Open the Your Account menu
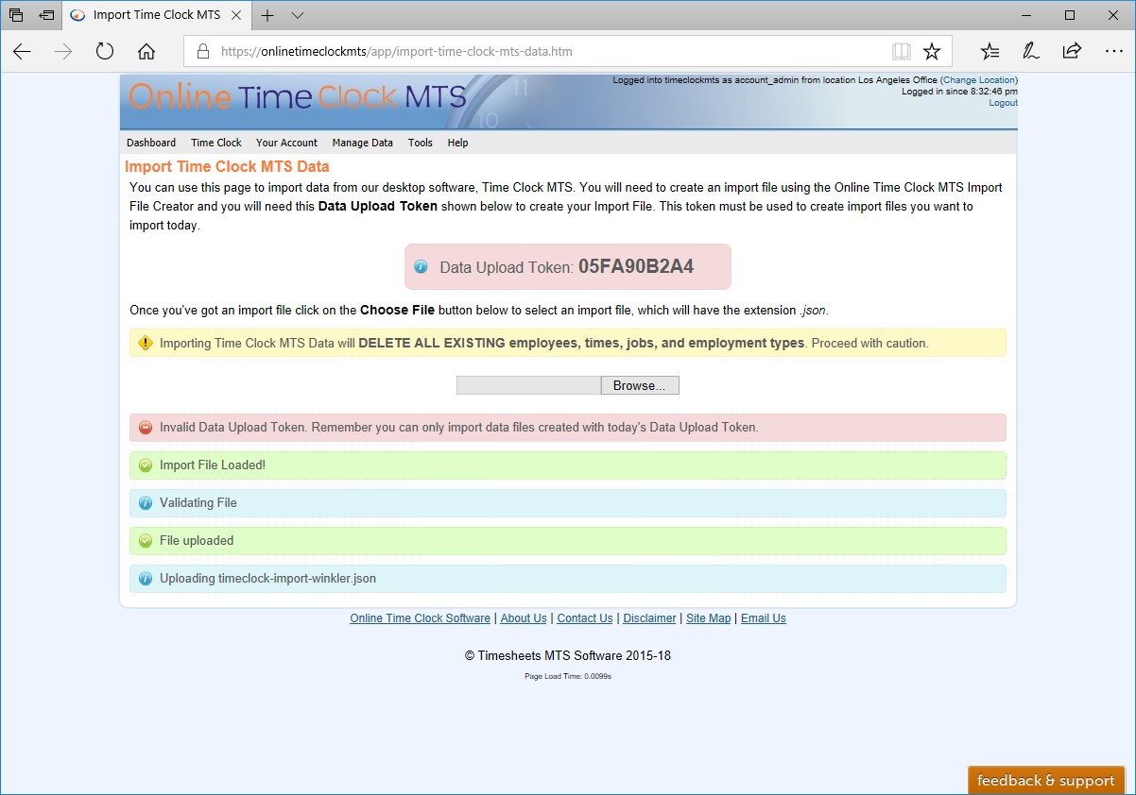 click(x=286, y=143)
